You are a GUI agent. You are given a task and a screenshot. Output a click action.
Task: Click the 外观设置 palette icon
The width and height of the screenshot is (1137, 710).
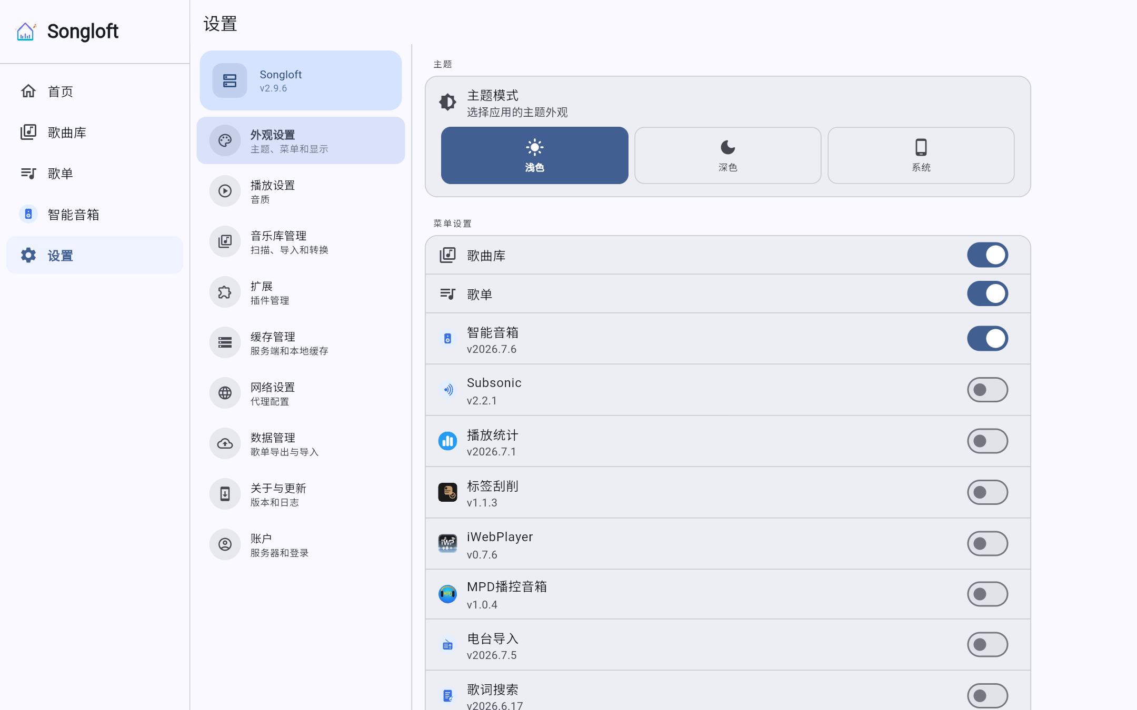pyautogui.click(x=225, y=140)
